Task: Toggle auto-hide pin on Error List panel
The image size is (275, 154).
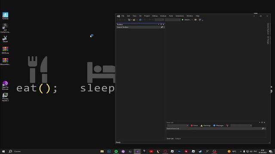Action: [x=262, y=122]
